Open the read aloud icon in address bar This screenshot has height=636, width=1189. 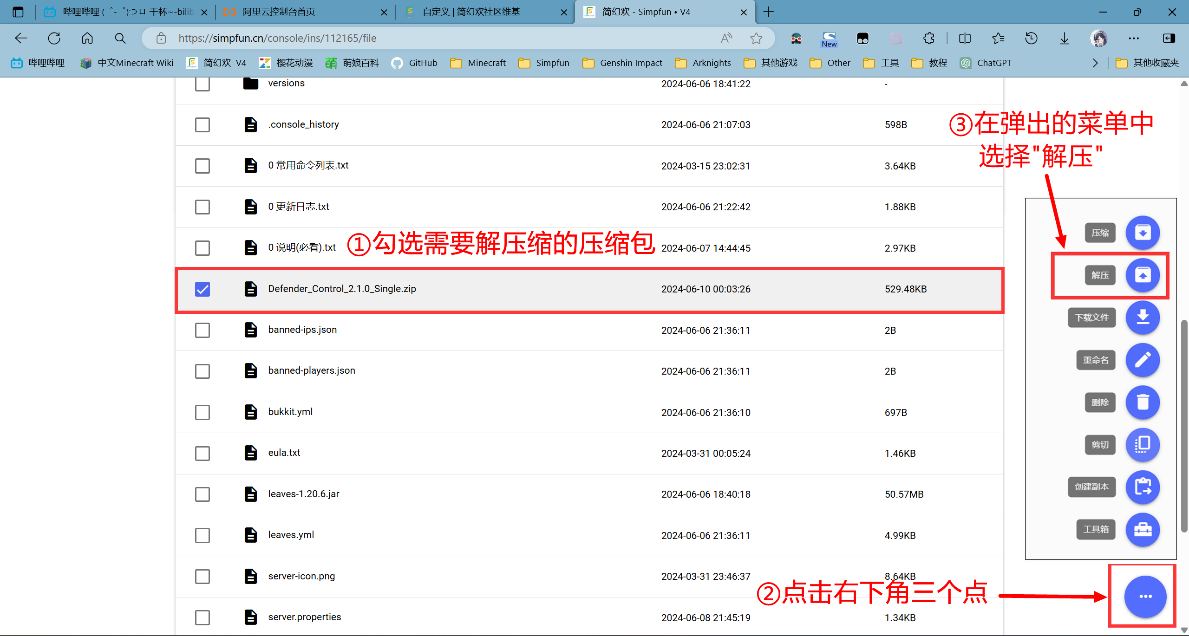726,38
